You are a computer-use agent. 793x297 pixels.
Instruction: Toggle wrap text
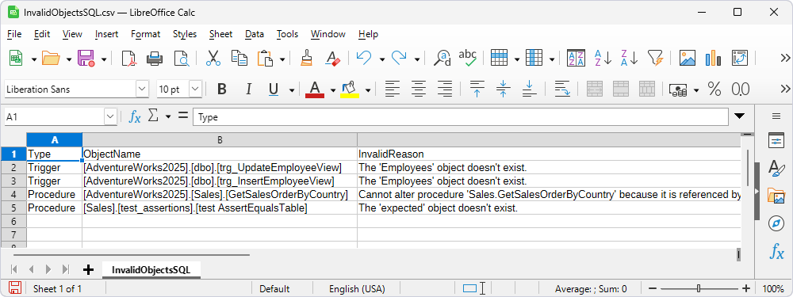(562, 89)
